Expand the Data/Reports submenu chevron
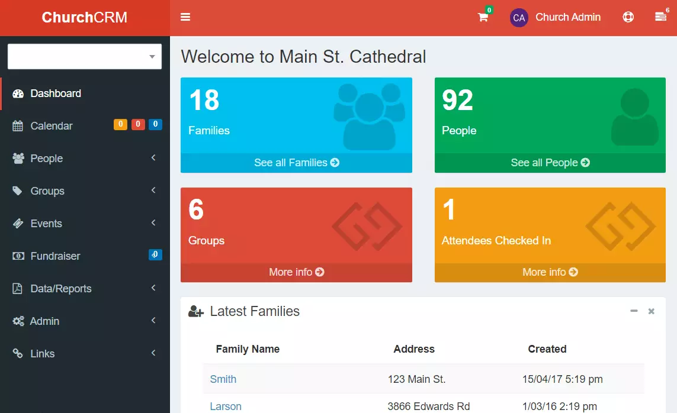This screenshot has width=677, height=413. [153, 288]
